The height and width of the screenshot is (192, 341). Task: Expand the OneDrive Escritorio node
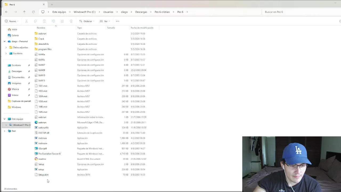click(6, 53)
